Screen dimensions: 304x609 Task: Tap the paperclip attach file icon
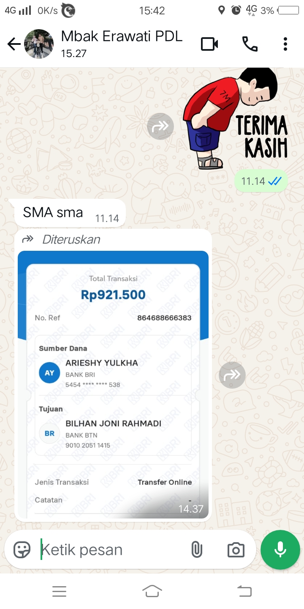click(x=196, y=550)
